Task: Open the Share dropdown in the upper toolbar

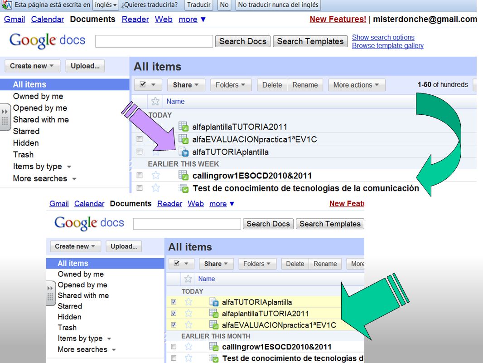Action: point(186,85)
